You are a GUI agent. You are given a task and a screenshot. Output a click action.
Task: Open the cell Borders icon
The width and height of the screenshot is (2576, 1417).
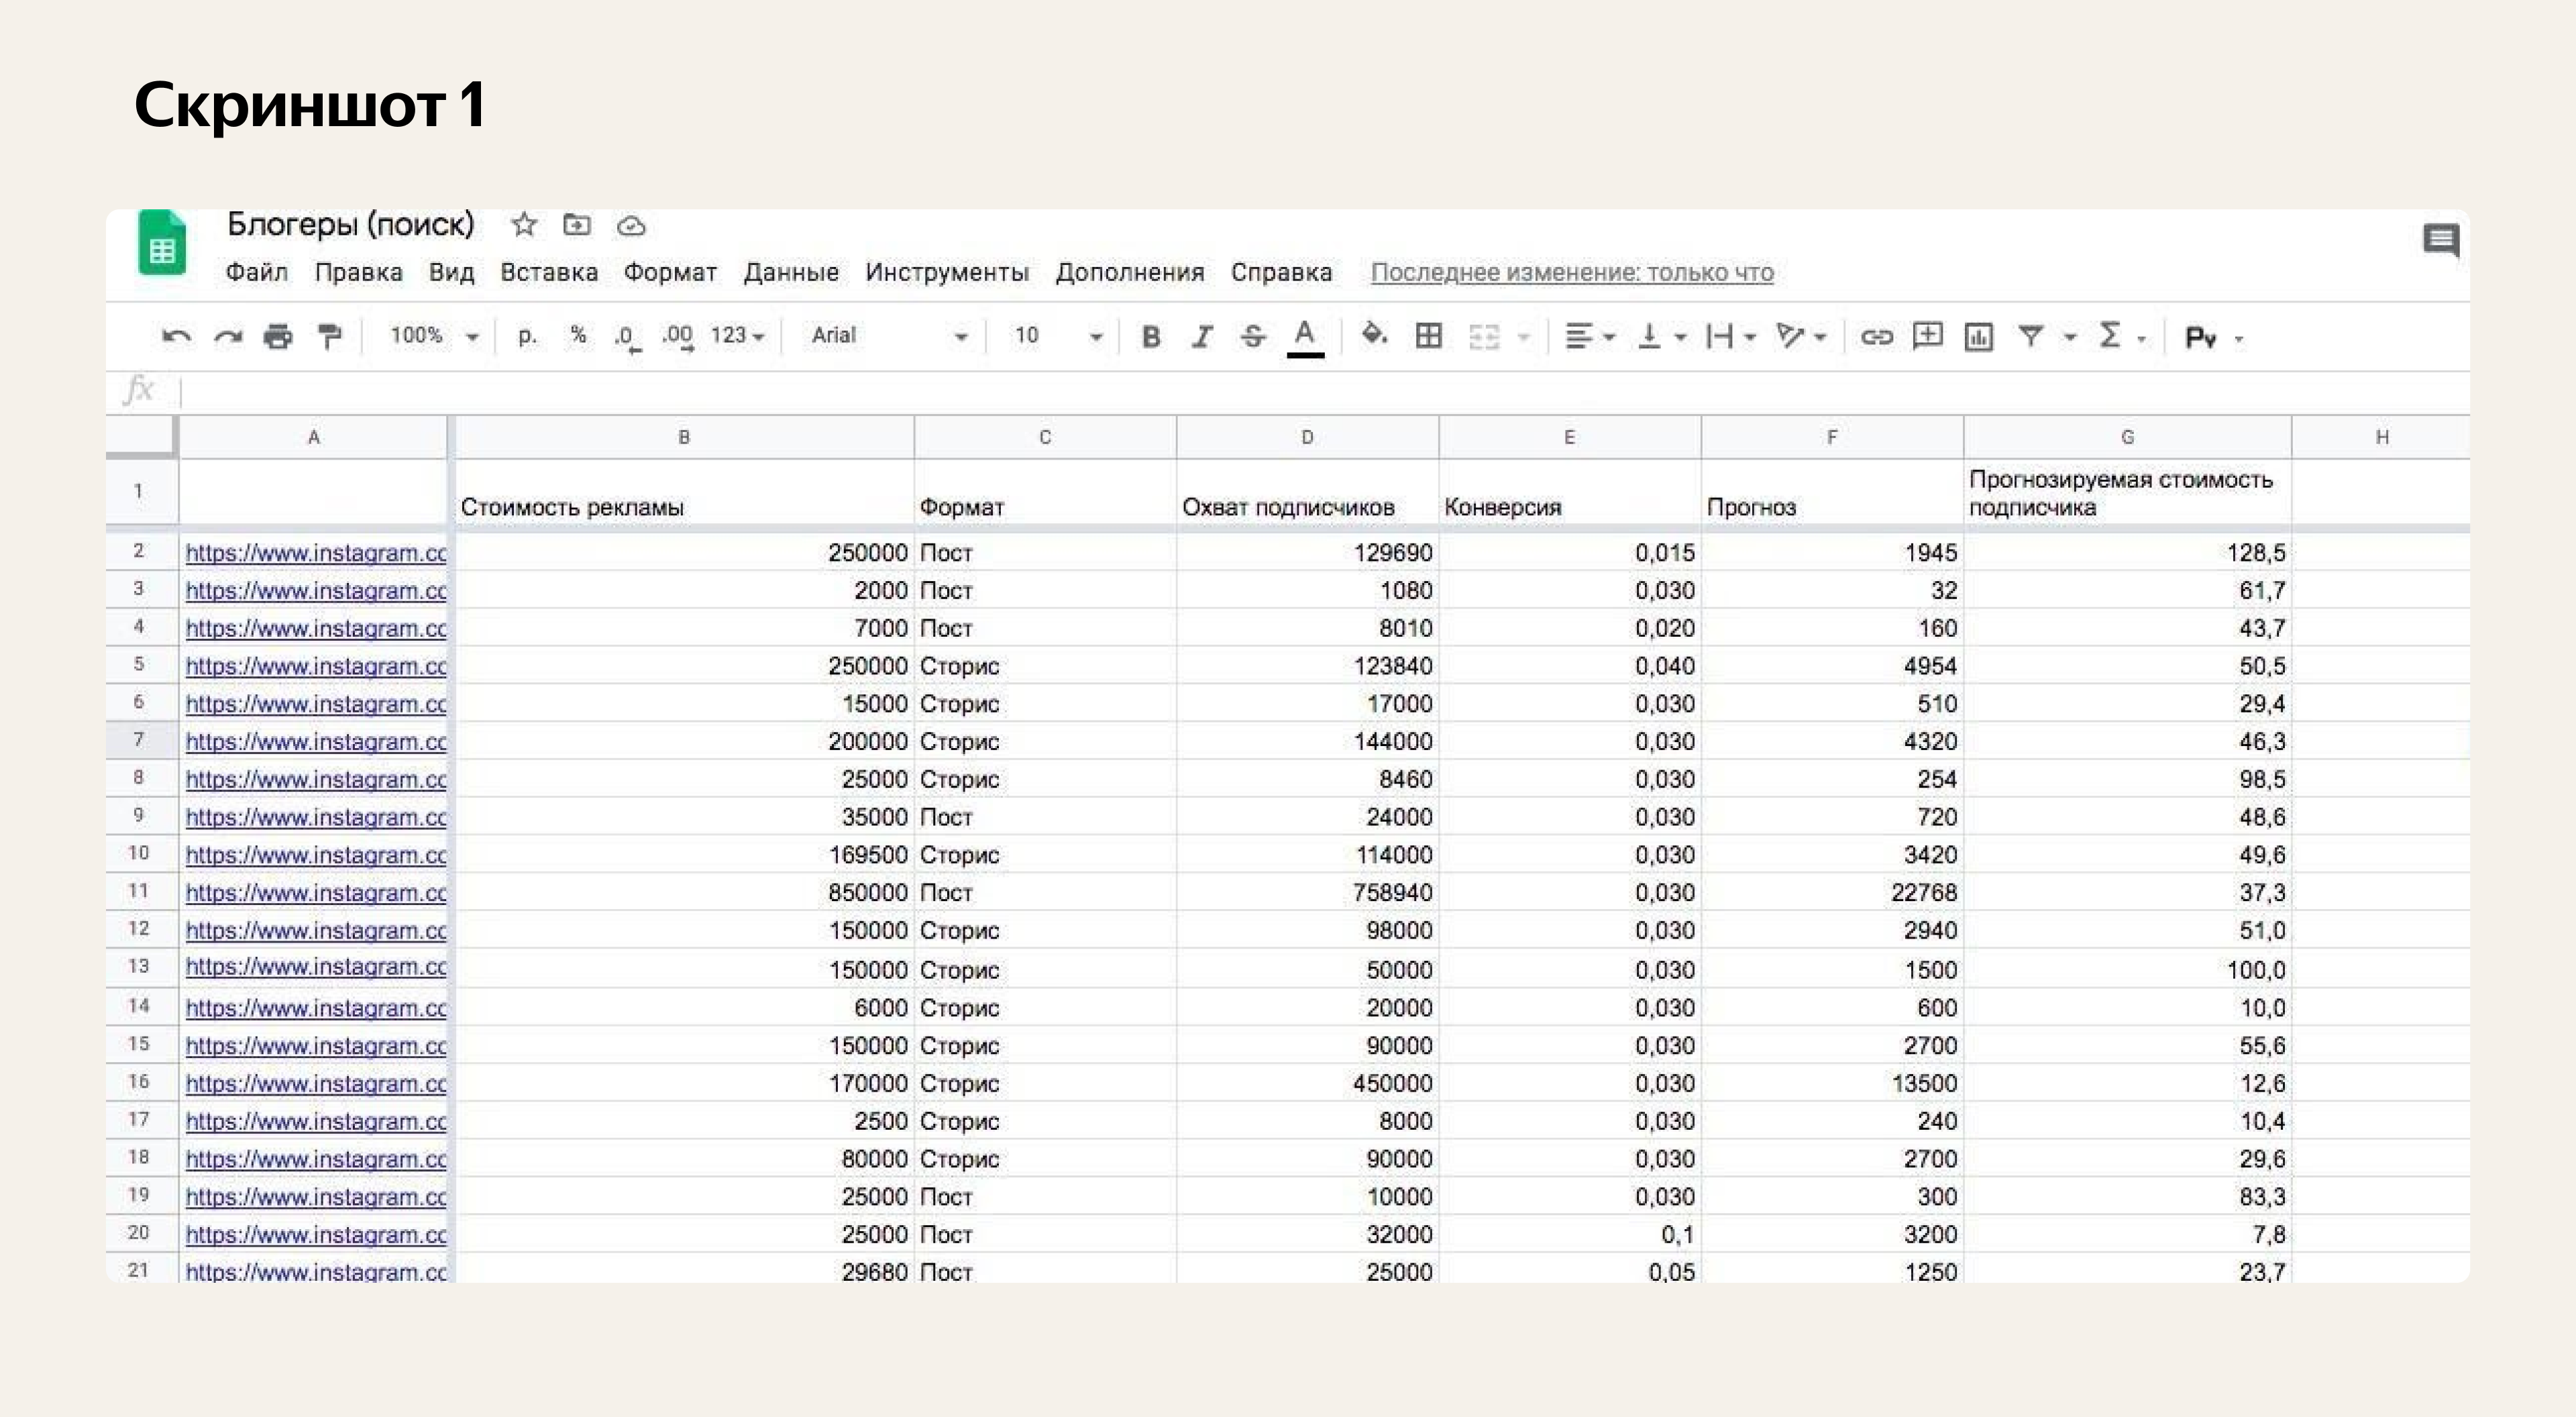point(1429,336)
